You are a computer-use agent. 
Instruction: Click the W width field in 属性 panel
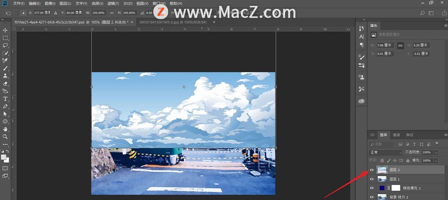point(385,45)
